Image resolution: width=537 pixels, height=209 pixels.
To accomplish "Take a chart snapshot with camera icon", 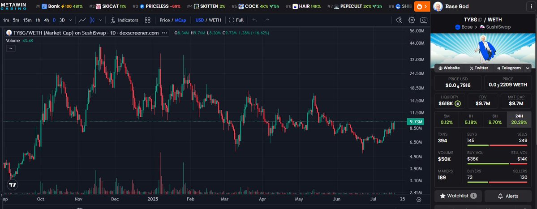I will pos(424,20).
